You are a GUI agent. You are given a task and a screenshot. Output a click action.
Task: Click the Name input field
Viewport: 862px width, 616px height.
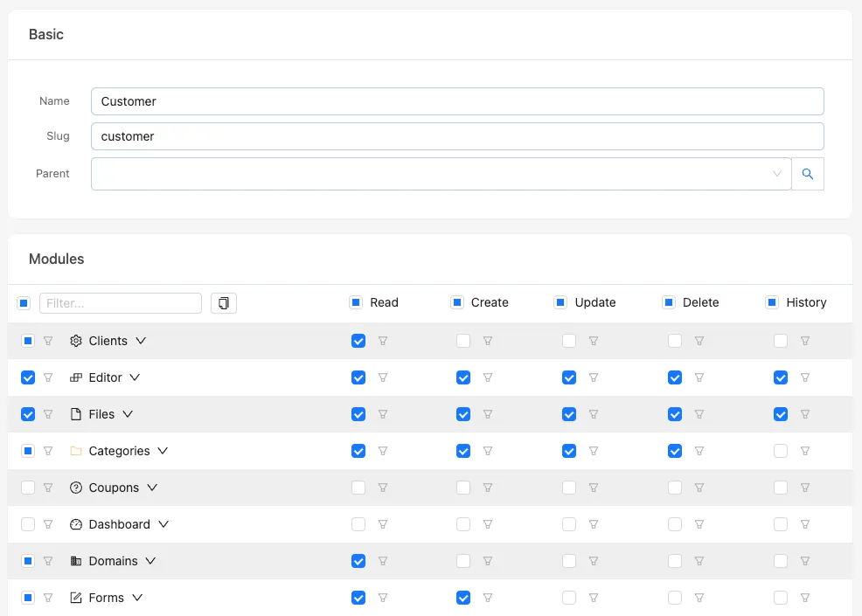[457, 101]
